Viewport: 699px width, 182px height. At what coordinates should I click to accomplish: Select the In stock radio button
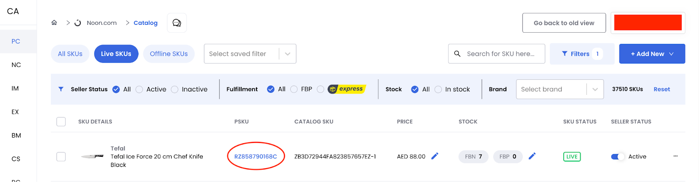438,89
